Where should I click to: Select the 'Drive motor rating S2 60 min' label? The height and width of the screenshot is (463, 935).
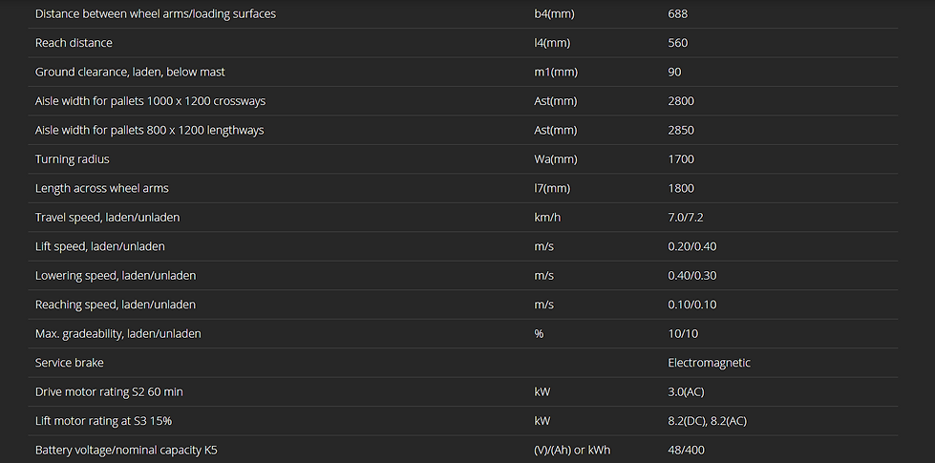(x=109, y=392)
